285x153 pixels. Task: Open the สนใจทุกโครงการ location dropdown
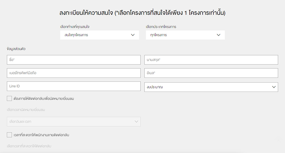[x=95, y=35]
